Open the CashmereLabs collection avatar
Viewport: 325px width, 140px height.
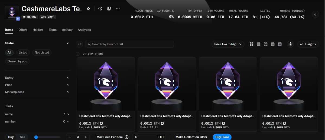tap(12, 12)
